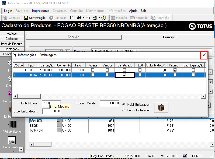215x159 pixels.
Task: Toggle Desativado checkbox for TODAS row
Action: coord(124,70)
